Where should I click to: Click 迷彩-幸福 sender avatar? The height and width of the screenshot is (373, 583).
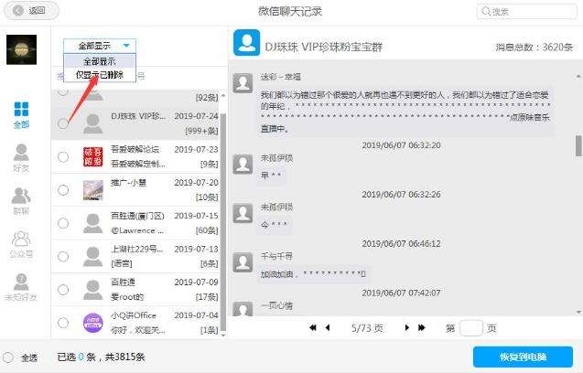coord(243,83)
